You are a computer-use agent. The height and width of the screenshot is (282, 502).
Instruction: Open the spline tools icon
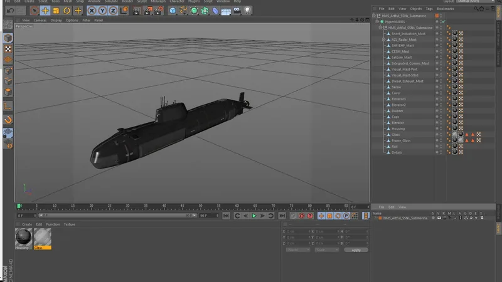[183, 11]
